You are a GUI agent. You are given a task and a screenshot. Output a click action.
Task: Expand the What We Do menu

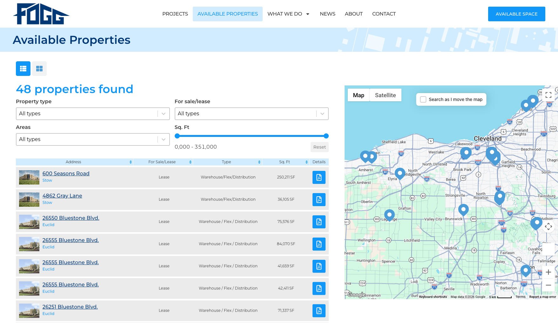point(288,14)
